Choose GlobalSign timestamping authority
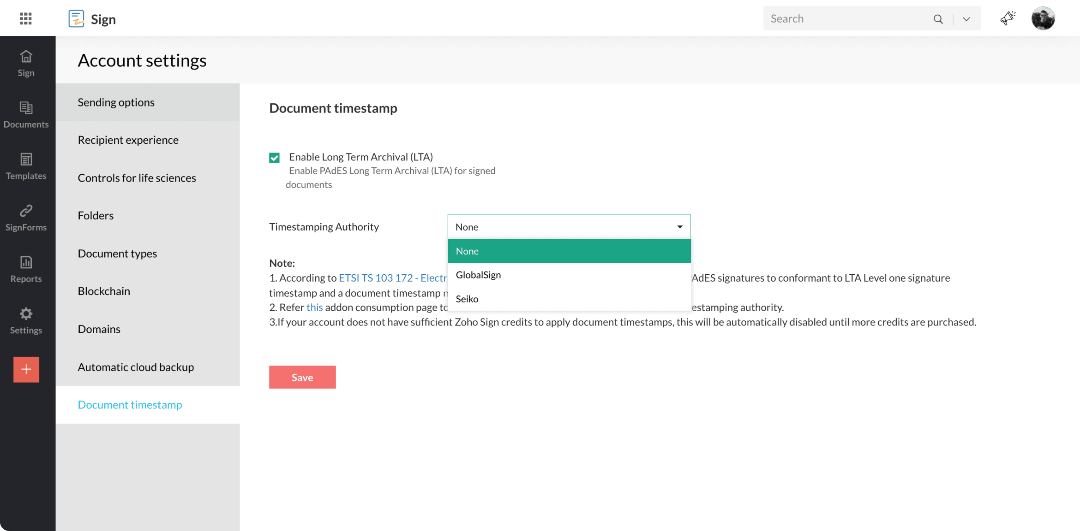1080x531 pixels. point(569,275)
